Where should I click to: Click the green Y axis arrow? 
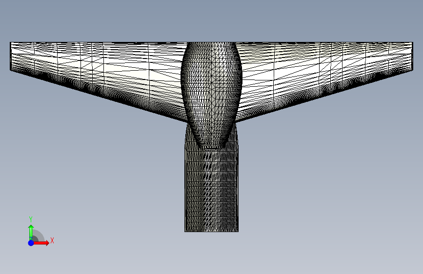(31, 233)
